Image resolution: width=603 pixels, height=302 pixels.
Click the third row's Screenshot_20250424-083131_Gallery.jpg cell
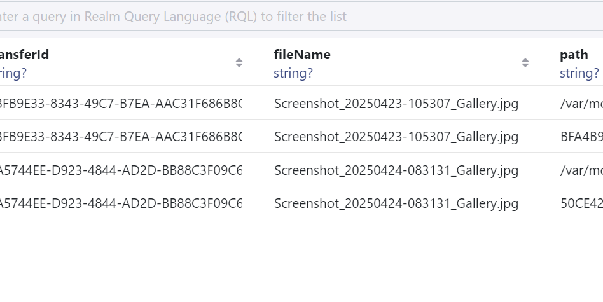coord(396,170)
